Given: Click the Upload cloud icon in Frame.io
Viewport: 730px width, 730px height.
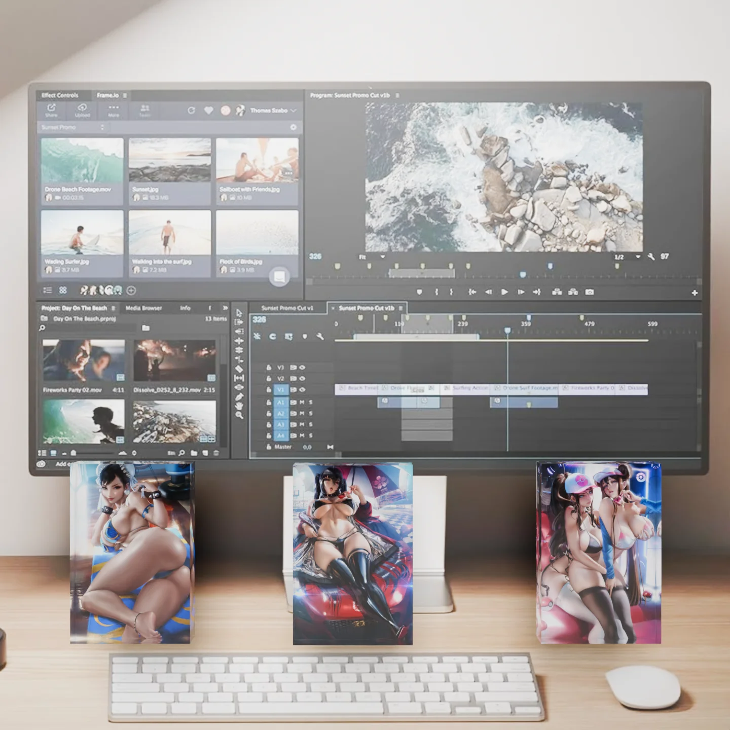Looking at the screenshot, I should 82,107.
